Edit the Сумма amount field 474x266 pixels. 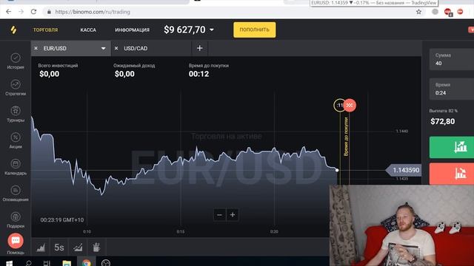pos(452,59)
